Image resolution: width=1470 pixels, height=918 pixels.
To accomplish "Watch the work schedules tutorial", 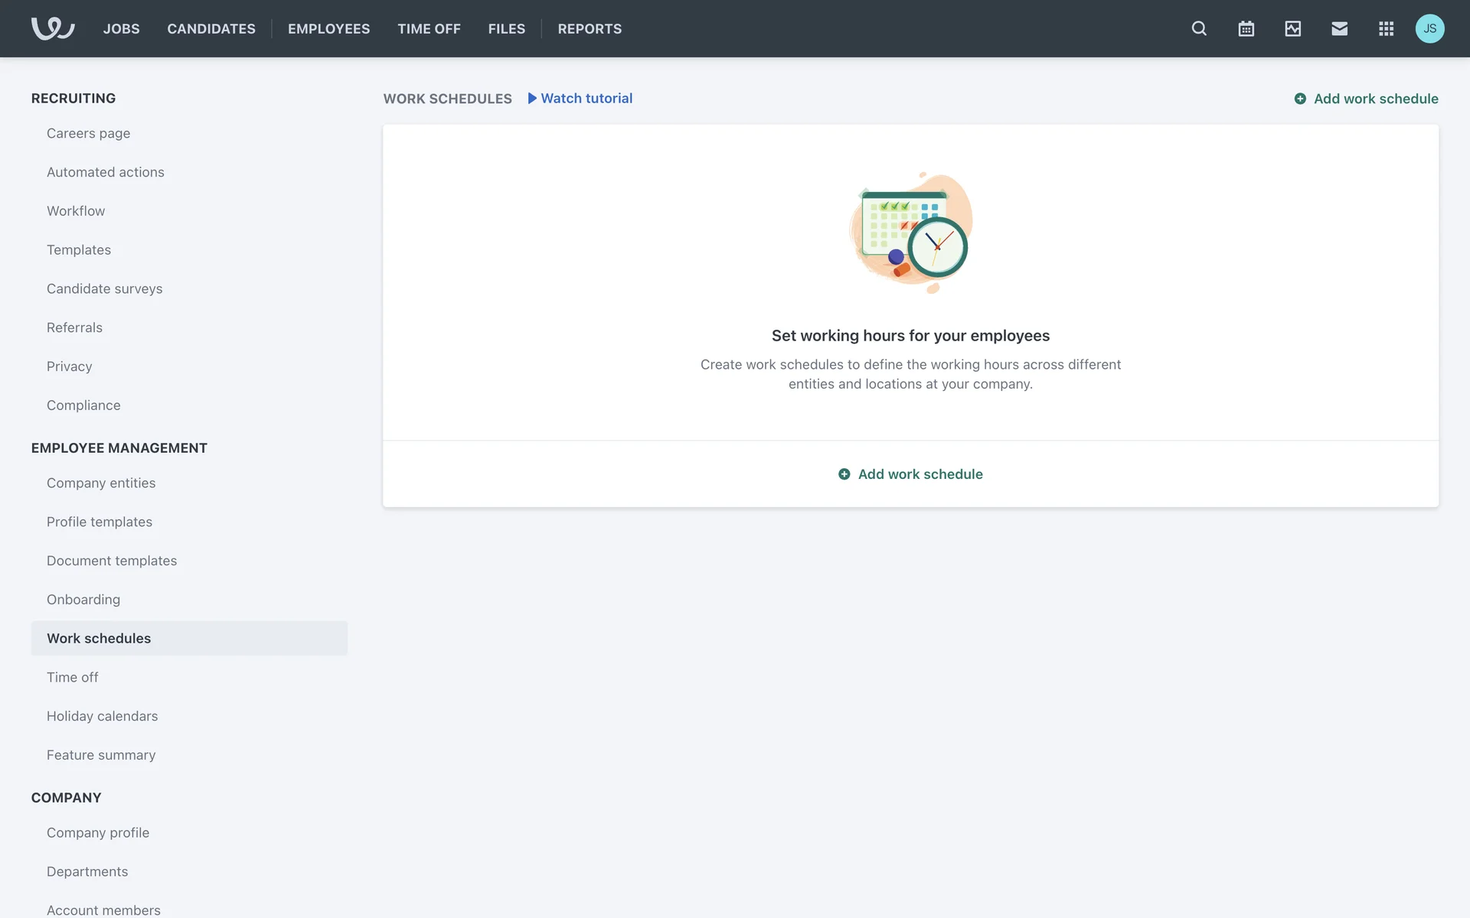I will point(580,98).
